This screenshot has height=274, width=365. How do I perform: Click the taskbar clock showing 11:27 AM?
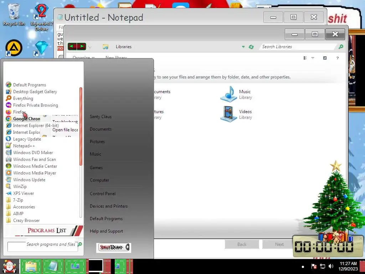(348, 266)
